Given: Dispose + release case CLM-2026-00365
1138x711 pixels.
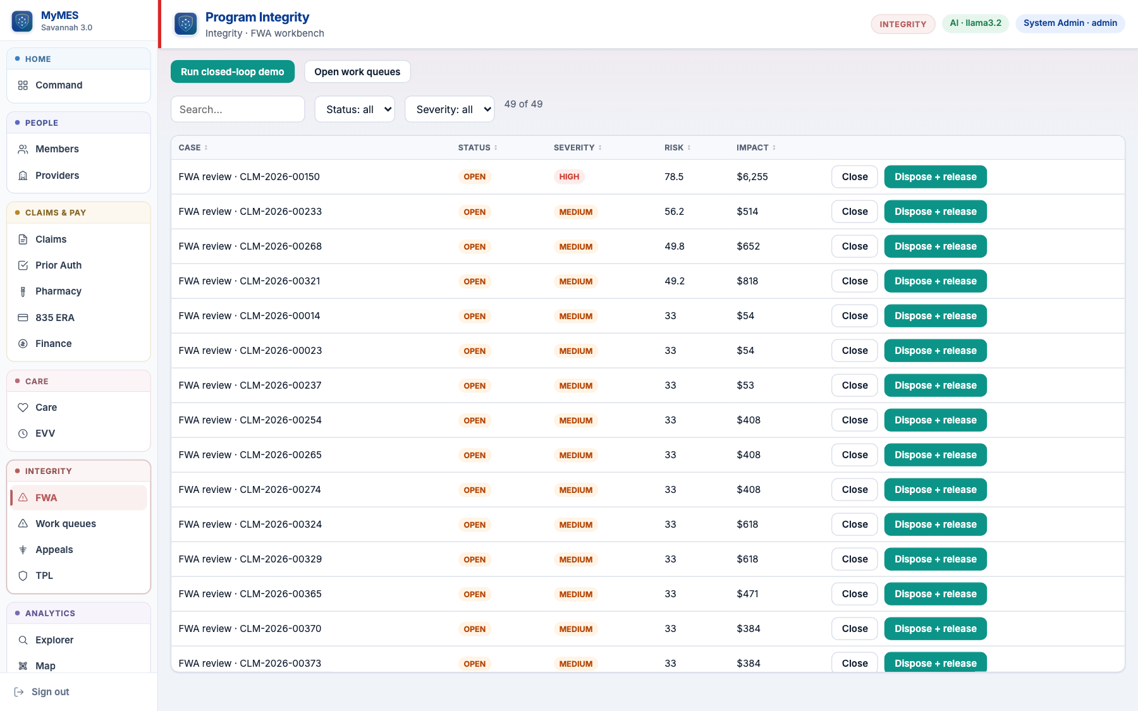Looking at the screenshot, I should 935,594.
